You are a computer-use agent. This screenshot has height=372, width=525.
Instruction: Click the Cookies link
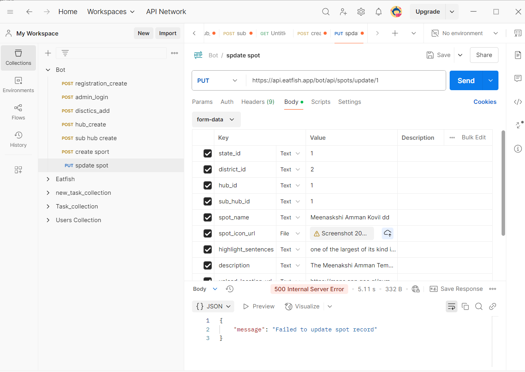pyautogui.click(x=485, y=102)
